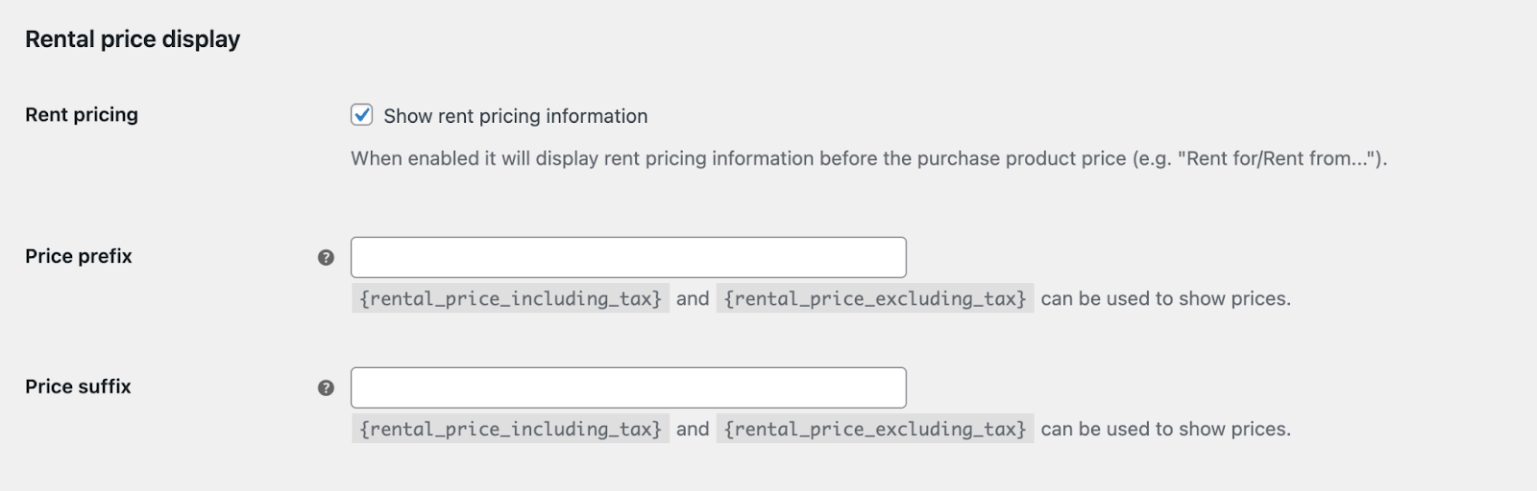Focus the Price suffix input field

(x=628, y=387)
